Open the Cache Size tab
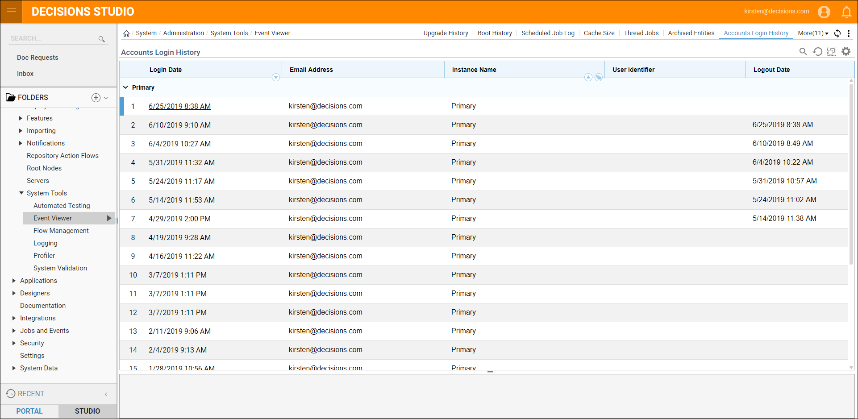The height and width of the screenshot is (419, 858). click(x=599, y=33)
